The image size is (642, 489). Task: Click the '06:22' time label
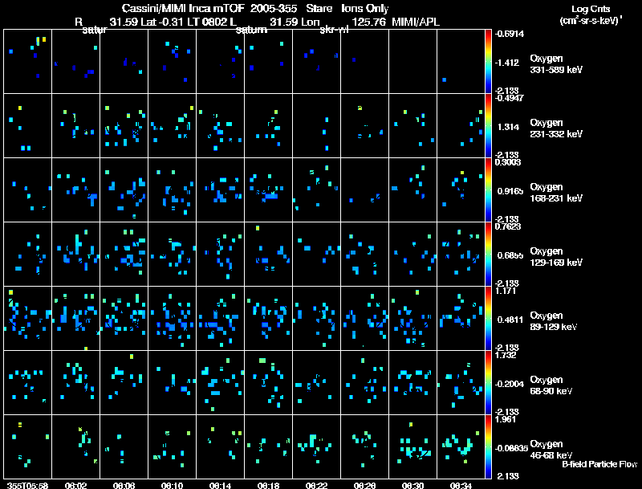point(316,485)
